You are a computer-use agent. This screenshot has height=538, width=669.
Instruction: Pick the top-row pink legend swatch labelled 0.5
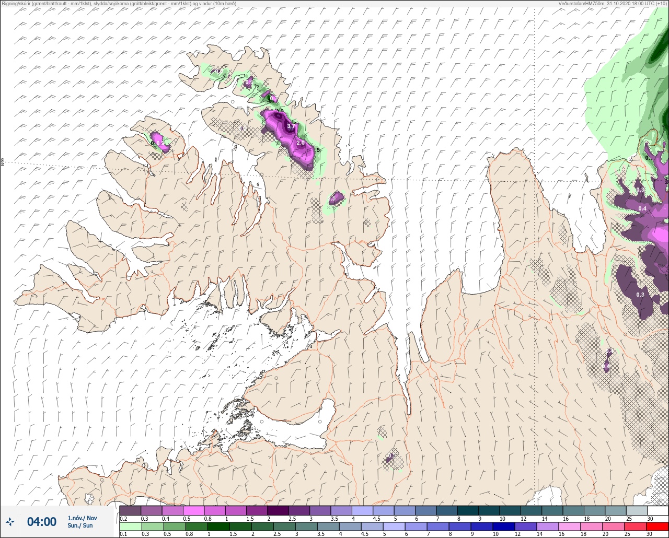pos(193,510)
